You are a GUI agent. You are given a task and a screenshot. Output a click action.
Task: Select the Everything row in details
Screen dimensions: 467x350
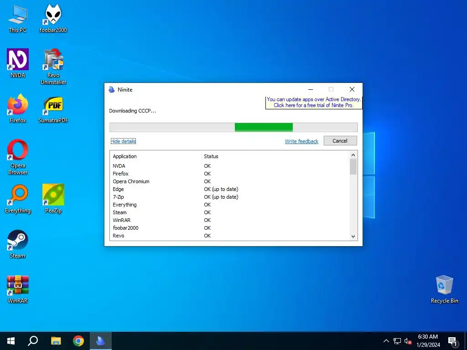tap(229, 205)
